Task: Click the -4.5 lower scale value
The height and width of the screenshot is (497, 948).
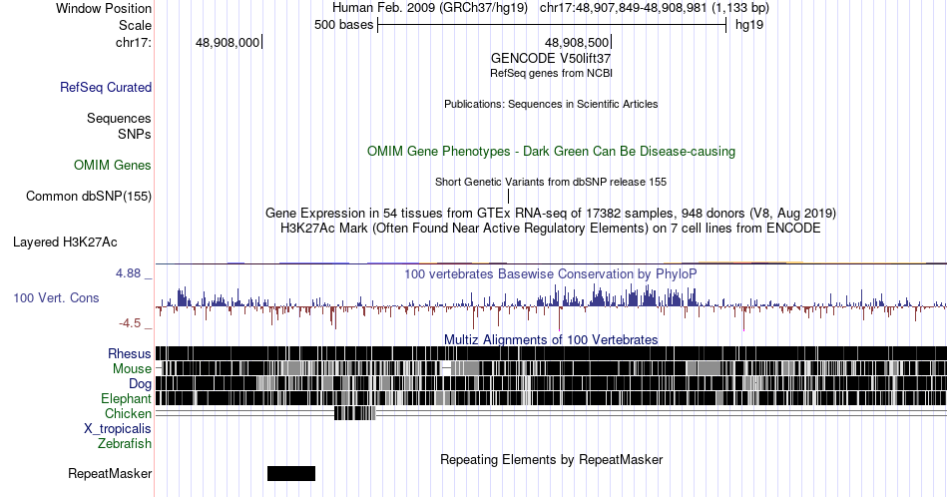Action: pos(130,323)
